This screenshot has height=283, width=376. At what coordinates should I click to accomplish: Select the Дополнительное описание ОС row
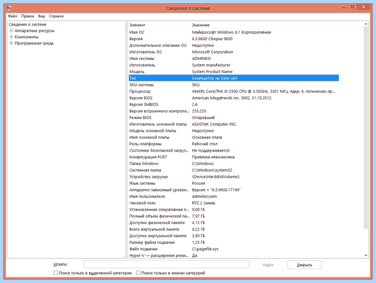[234, 45]
